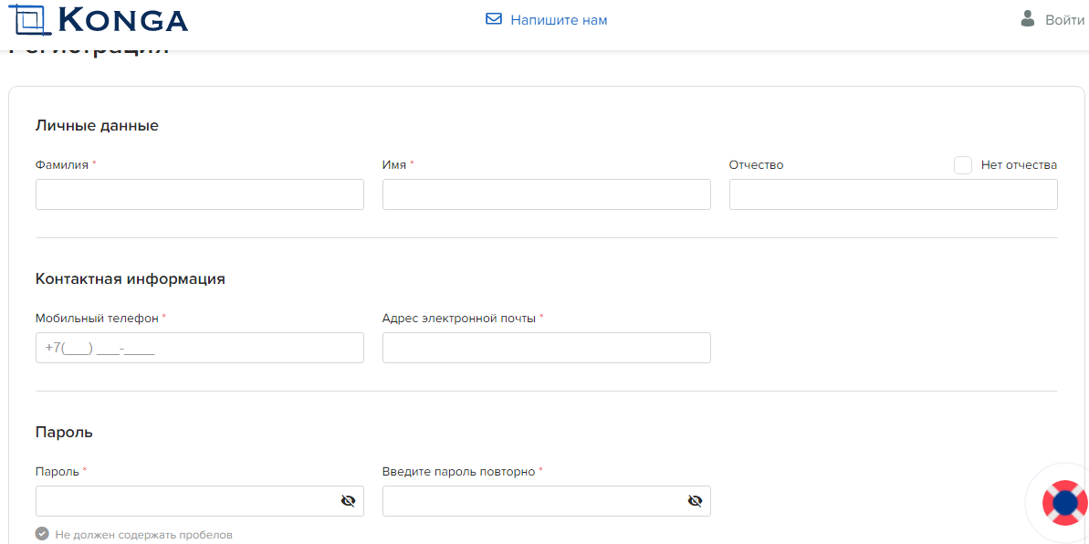
Task: Focus the Фамилия input field
Action: click(x=199, y=194)
